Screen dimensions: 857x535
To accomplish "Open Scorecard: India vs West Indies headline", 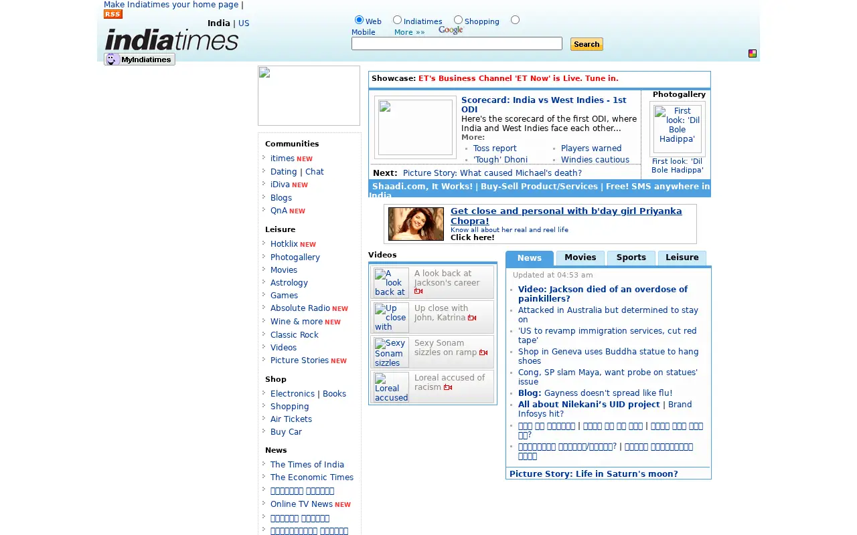I will tap(544, 105).
